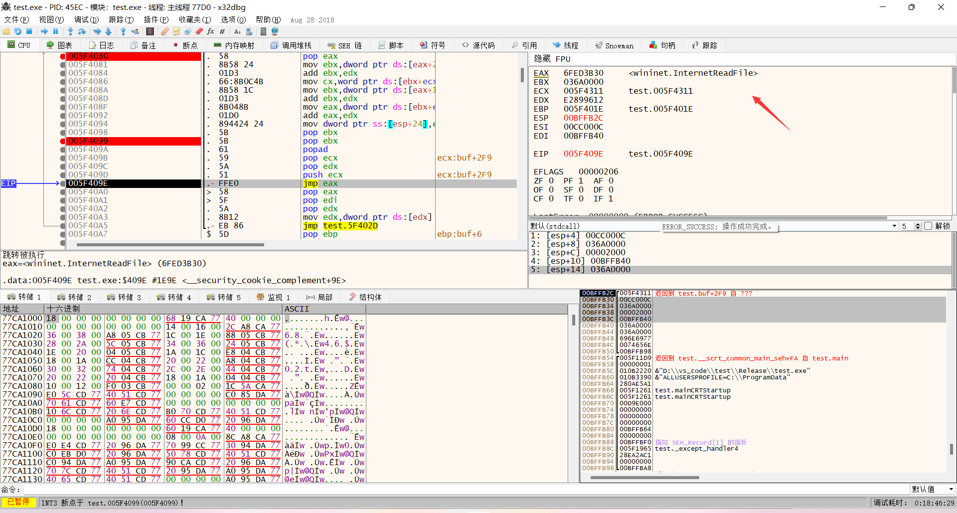Image resolution: width=957 pixels, height=513 pixels.
Task: Open the 选项(O) menu
Action: pos(233,19)
